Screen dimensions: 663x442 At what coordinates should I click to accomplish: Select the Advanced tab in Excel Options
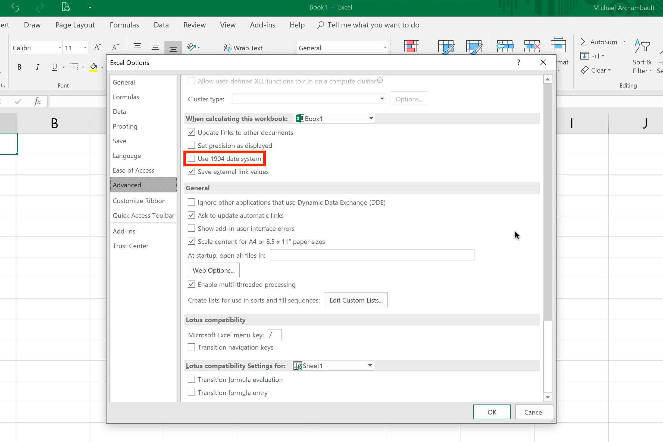tap(127, 185)
